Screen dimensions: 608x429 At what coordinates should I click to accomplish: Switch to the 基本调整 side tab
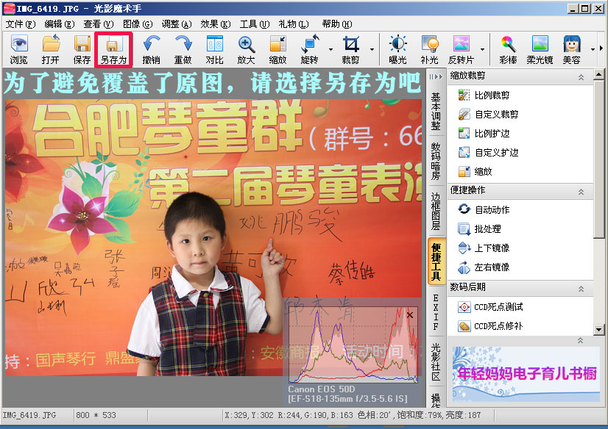[436, 112]
